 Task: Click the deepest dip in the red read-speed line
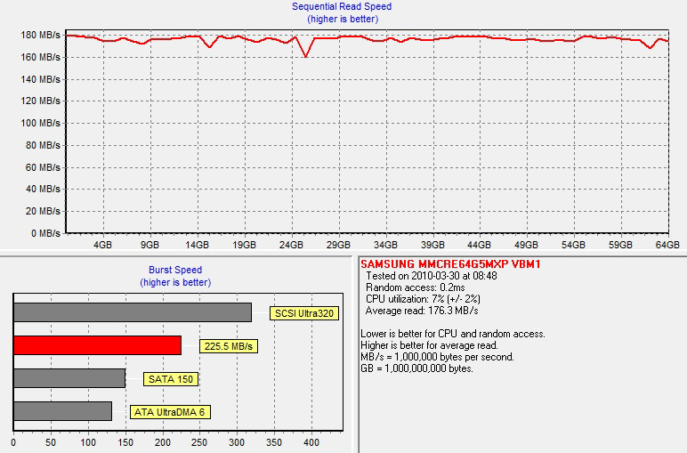[306, 56]
